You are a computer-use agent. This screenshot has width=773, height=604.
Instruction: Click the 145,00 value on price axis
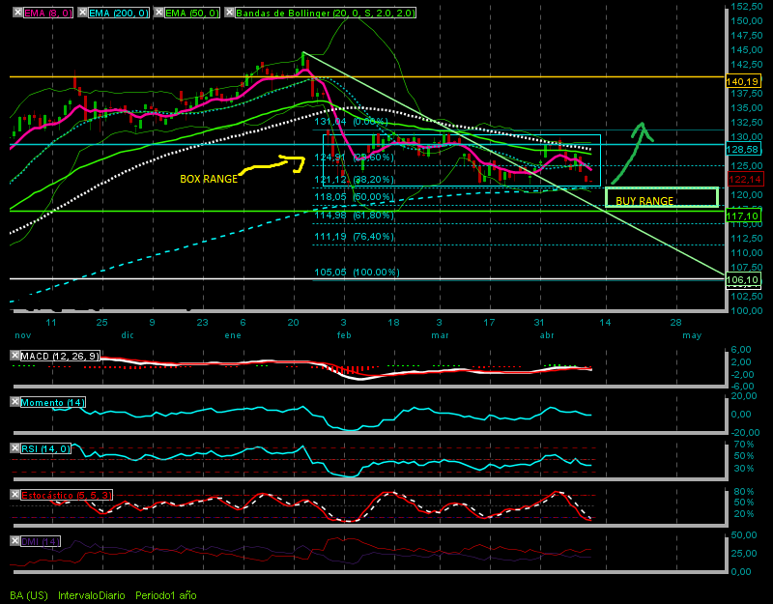(747, 50)
